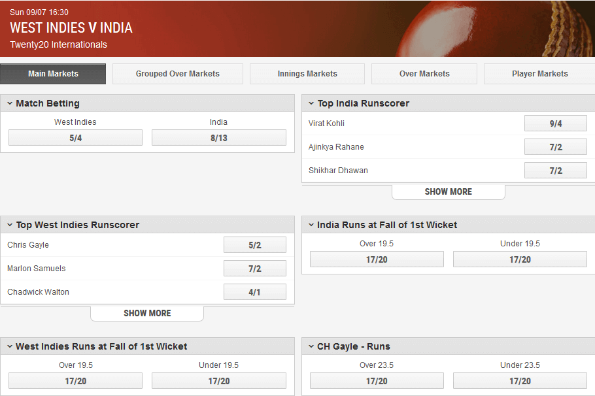Pick India 1st wicket Over 19.5 odds
The width and height of the screenshot is (595, 396).
pyautogui.click(x=377, y=259)
